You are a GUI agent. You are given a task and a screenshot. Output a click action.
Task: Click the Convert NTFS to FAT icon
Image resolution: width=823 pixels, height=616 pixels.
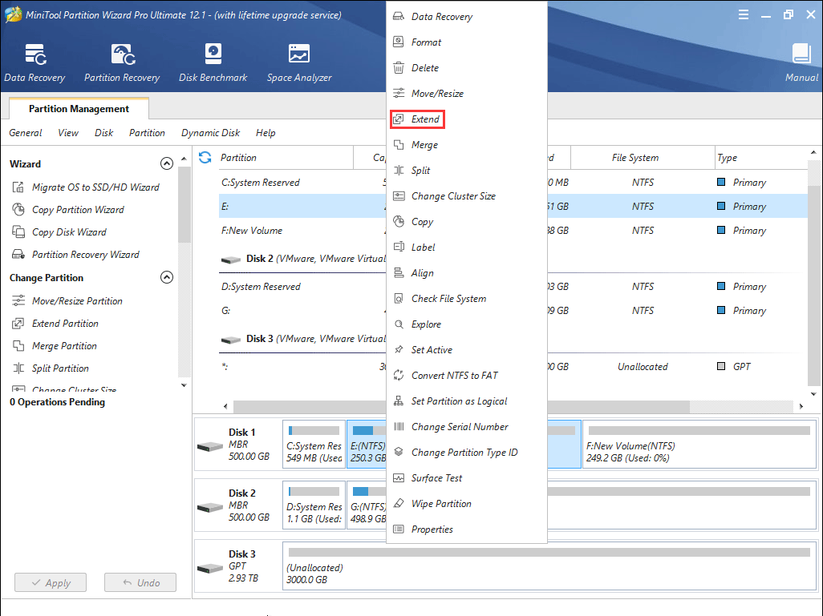(x=399, y=376)
